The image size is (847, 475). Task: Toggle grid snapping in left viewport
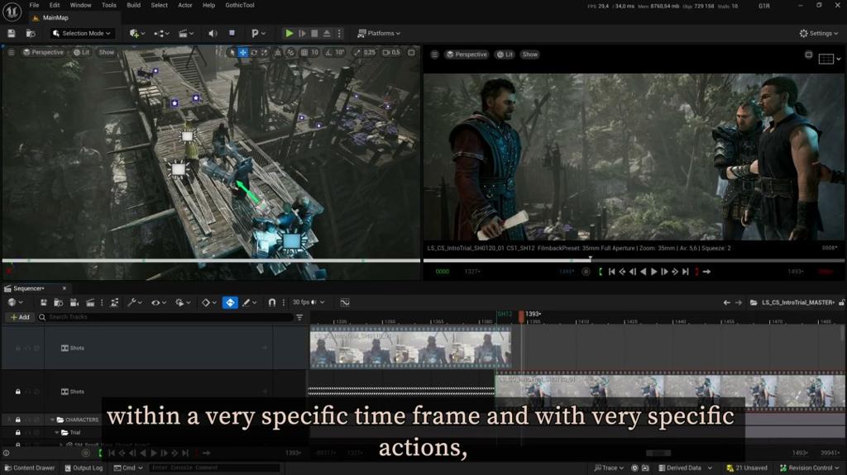coord(304,52)
